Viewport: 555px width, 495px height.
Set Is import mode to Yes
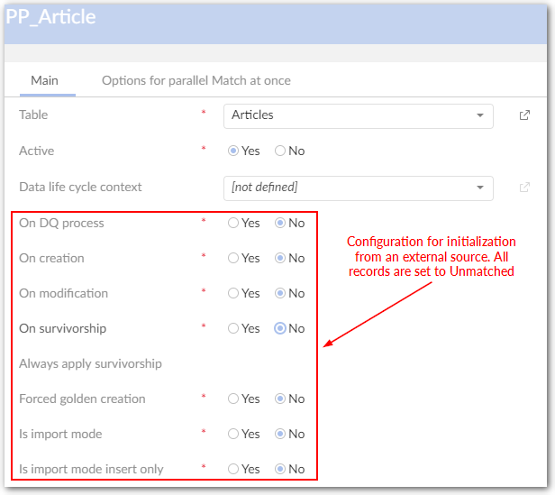pos(233,434)
